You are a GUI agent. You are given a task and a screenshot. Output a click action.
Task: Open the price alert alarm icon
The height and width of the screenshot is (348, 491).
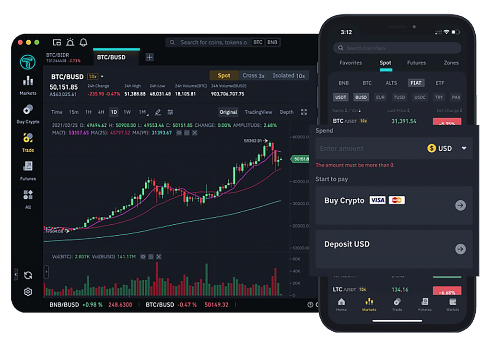pyautogui.click(x=70, y=42)
